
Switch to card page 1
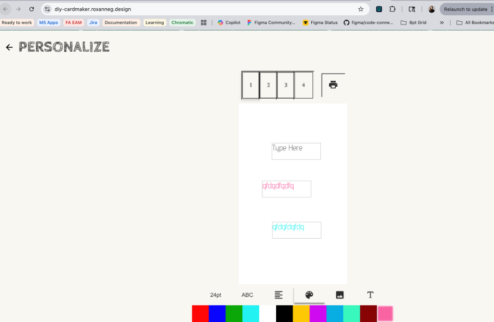251,85
